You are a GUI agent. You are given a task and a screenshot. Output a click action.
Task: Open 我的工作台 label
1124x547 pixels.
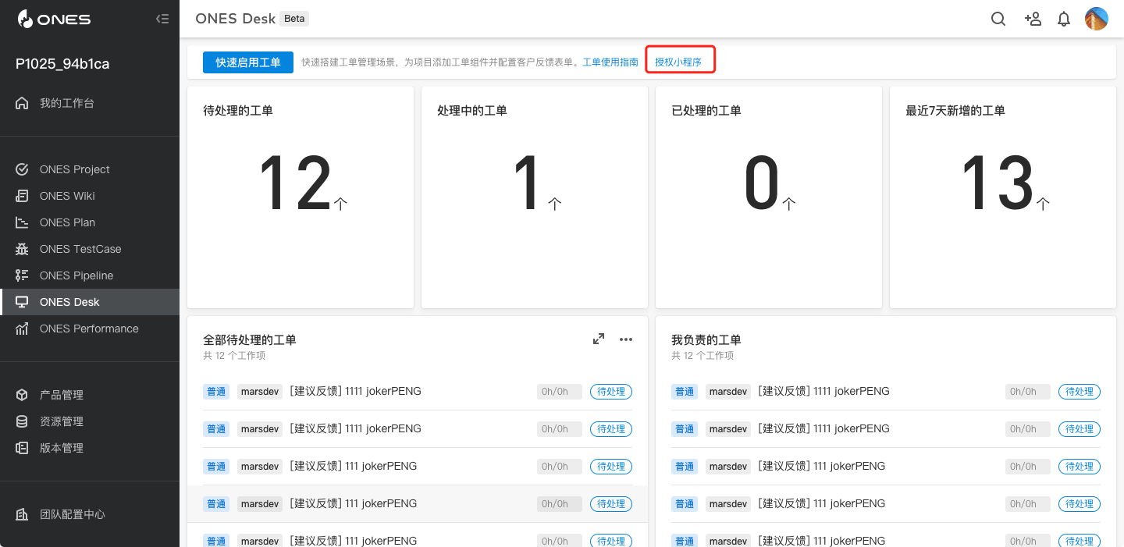pos(67,103)
